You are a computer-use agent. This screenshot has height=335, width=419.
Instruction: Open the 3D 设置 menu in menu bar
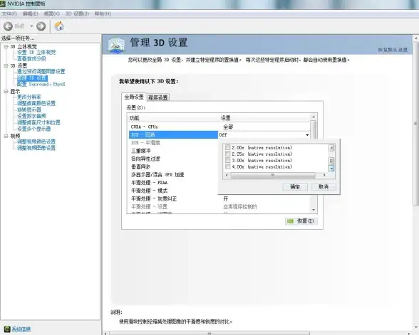77,14
